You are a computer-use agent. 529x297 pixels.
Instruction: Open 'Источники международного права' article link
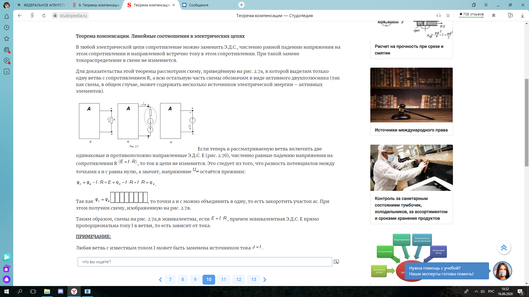coord(411,130)
